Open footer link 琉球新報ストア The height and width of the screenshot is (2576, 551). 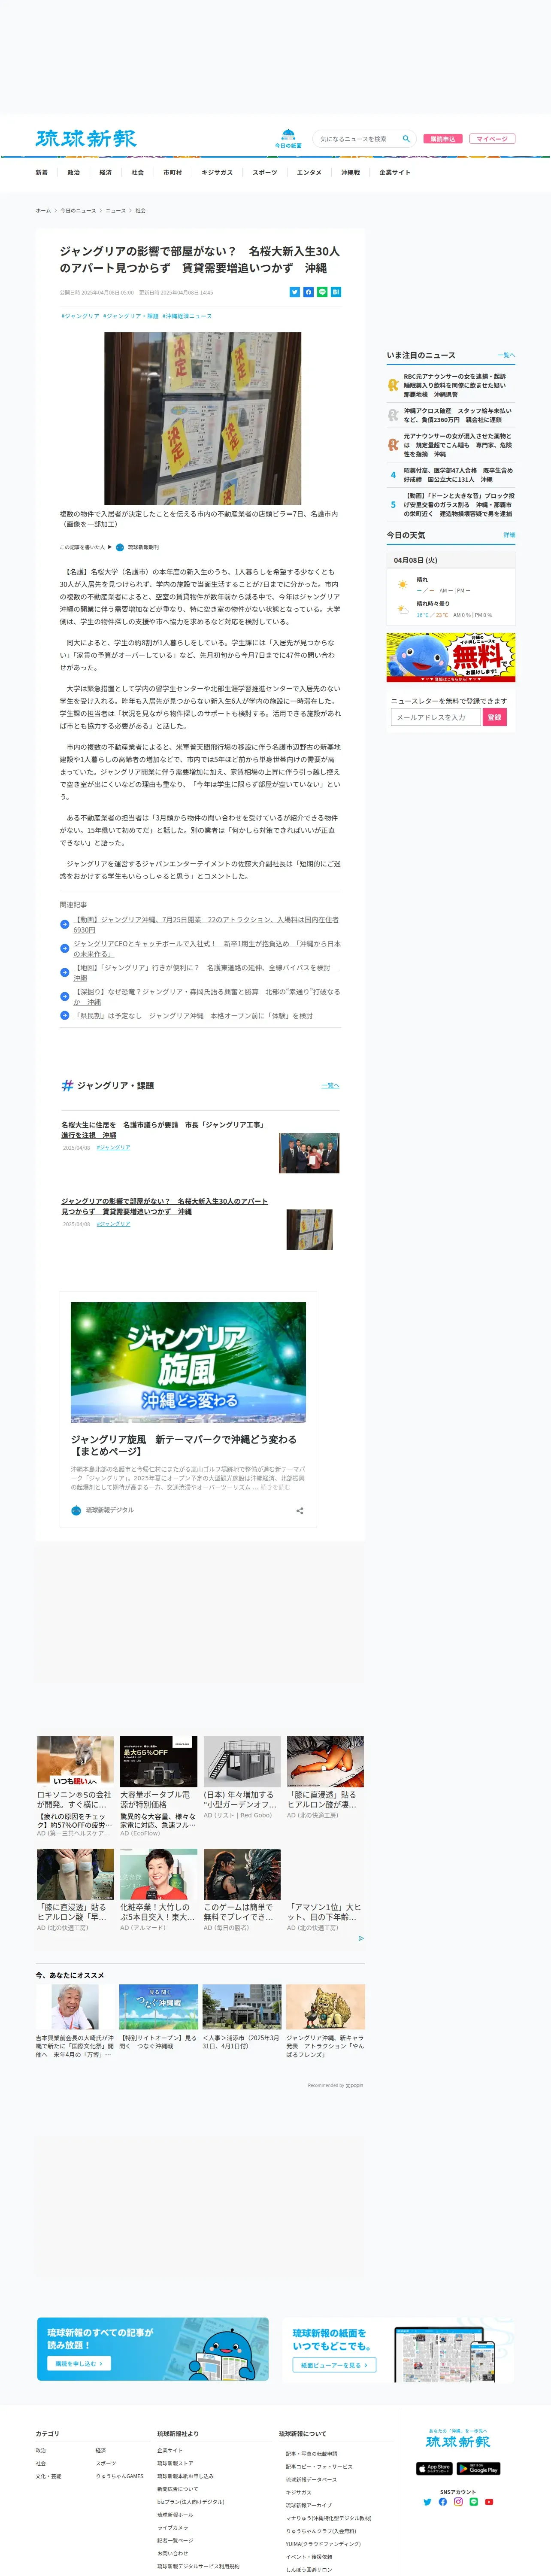[175, 2463]
